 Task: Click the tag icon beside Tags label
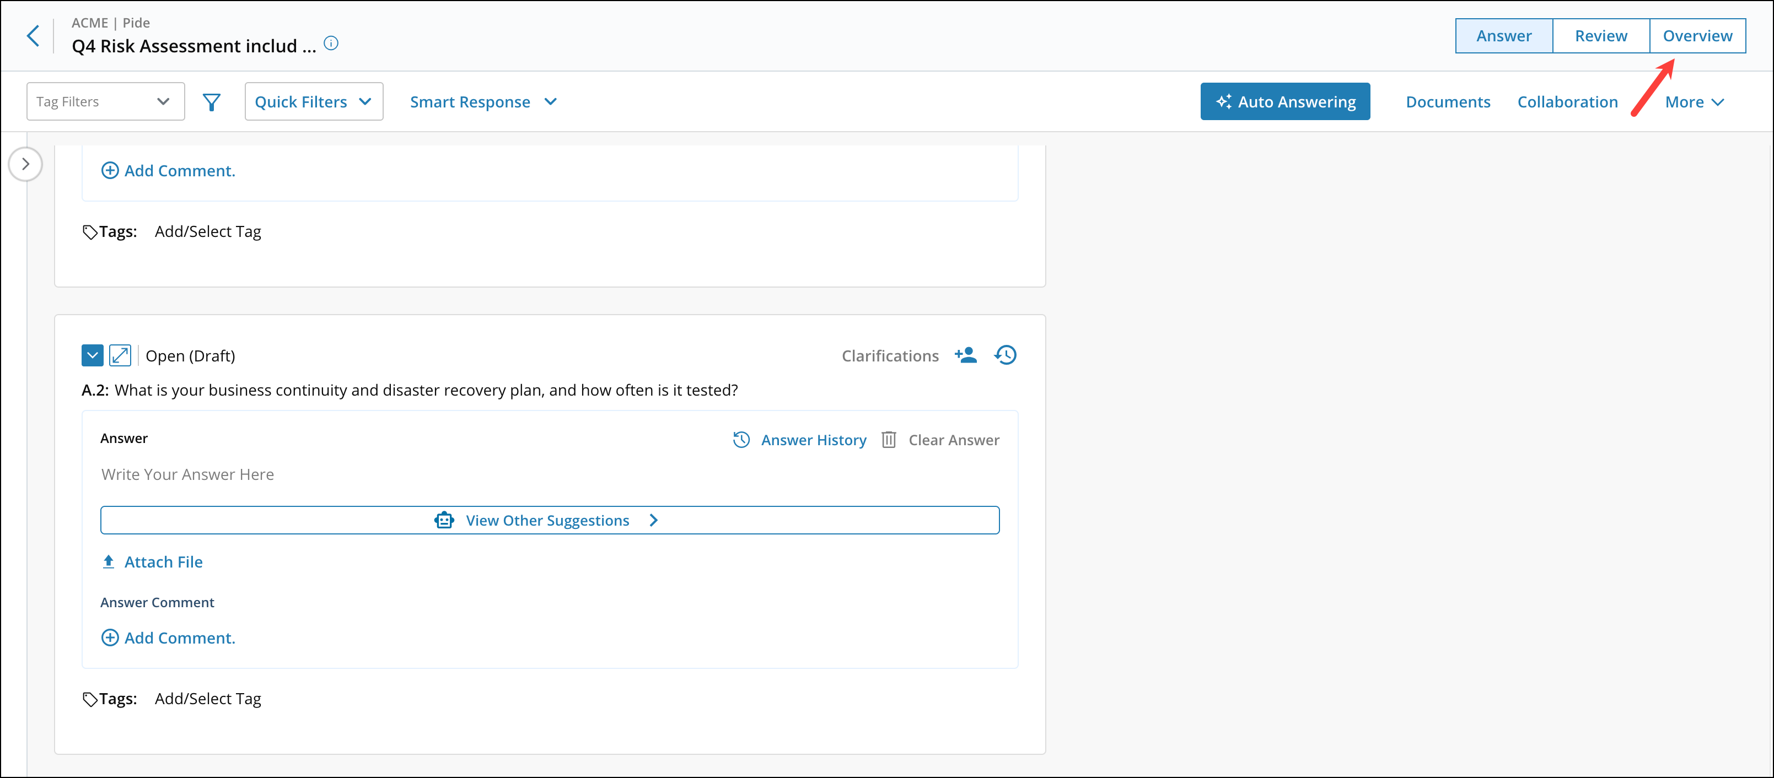(90, 698)
